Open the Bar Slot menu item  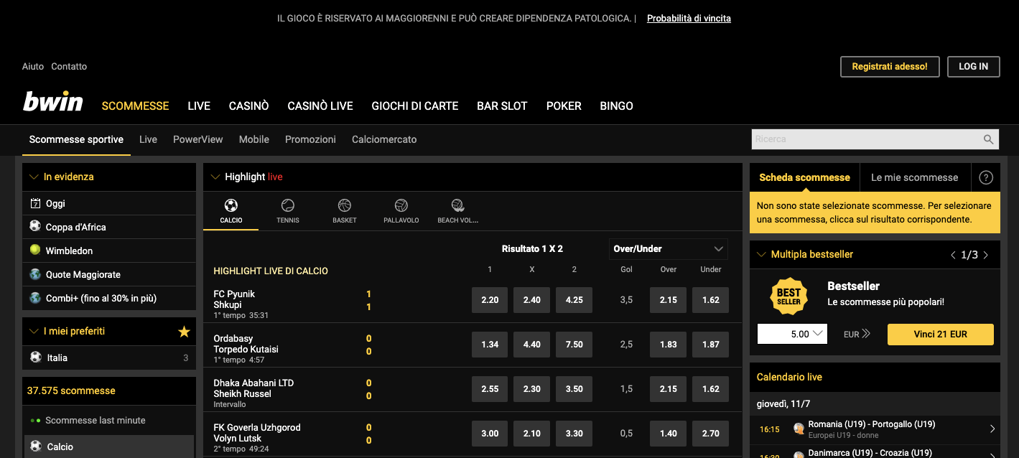pos(502,106)
